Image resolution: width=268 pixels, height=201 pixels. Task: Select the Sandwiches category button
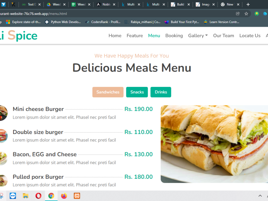click(x=108, y=92)
